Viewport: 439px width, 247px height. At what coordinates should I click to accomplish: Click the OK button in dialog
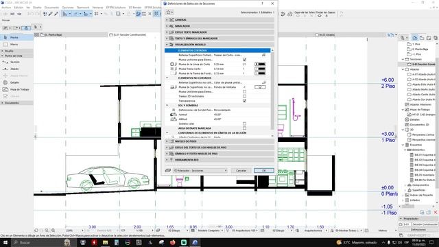[263, 170]
